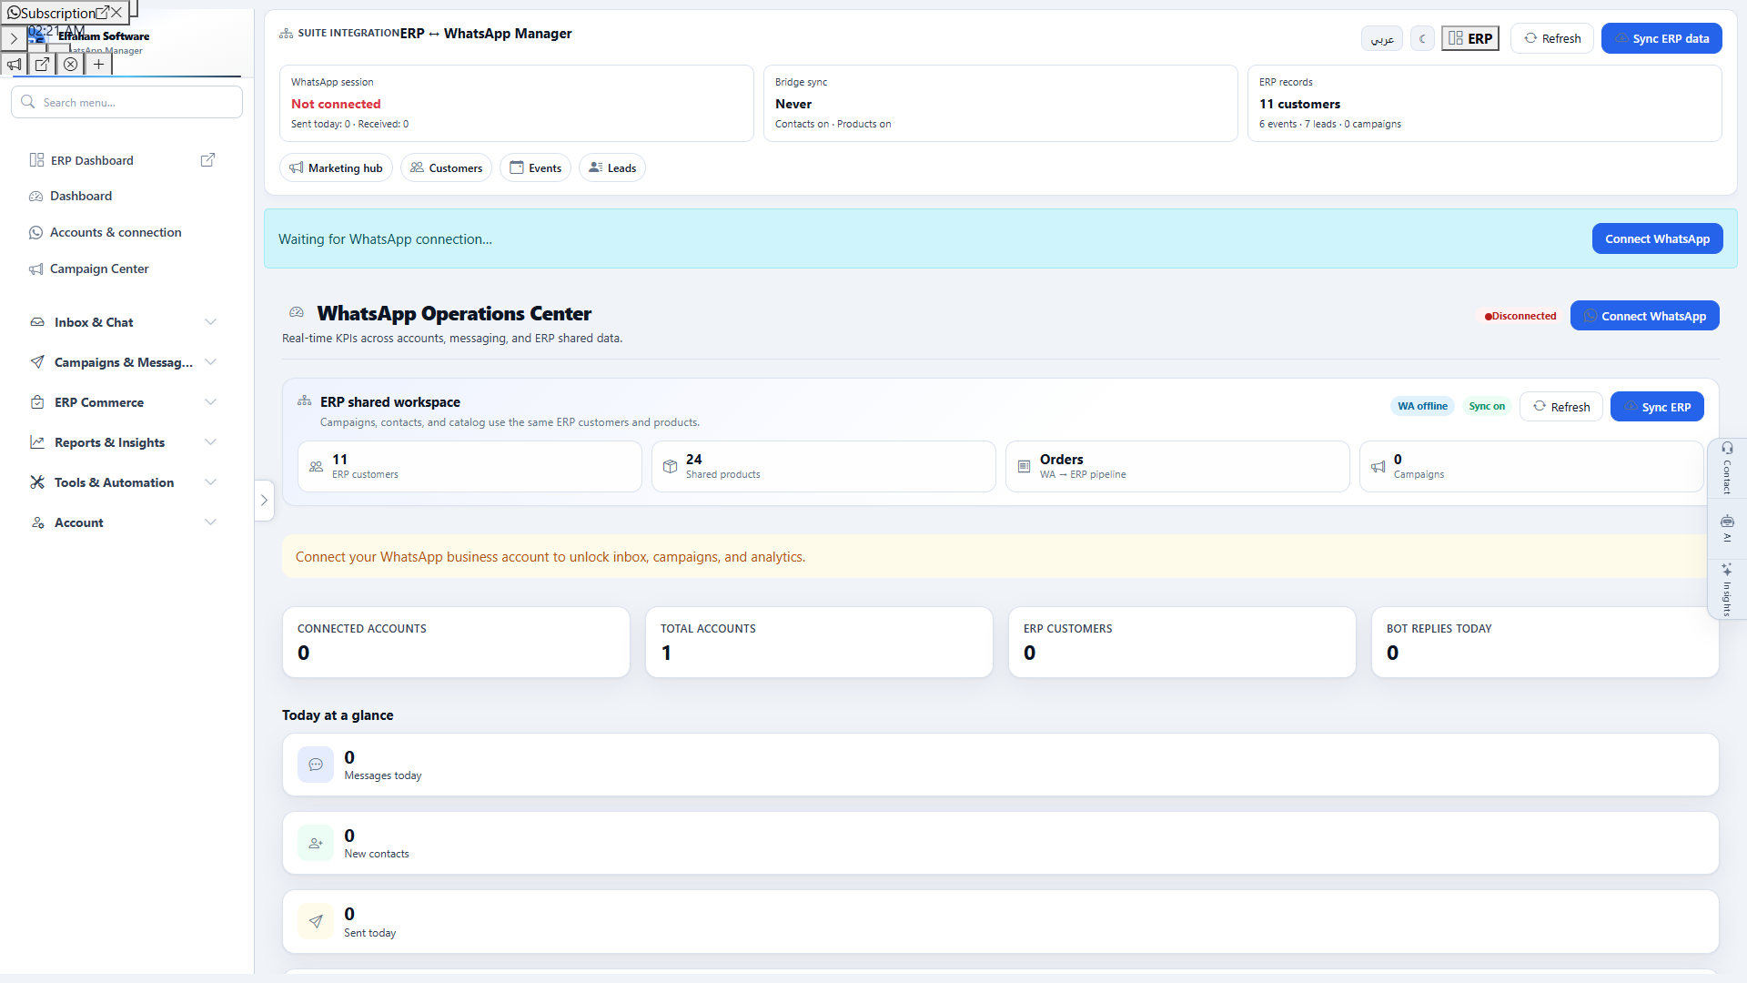Open ERP Dashboard in the sidebar
The image size is (1747, 983).
pyautogui.click(x=92, y=160)
